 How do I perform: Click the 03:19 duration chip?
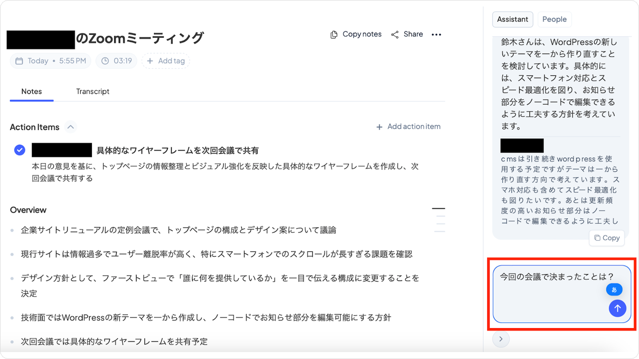pyautogui.click(x=116, y=61)
